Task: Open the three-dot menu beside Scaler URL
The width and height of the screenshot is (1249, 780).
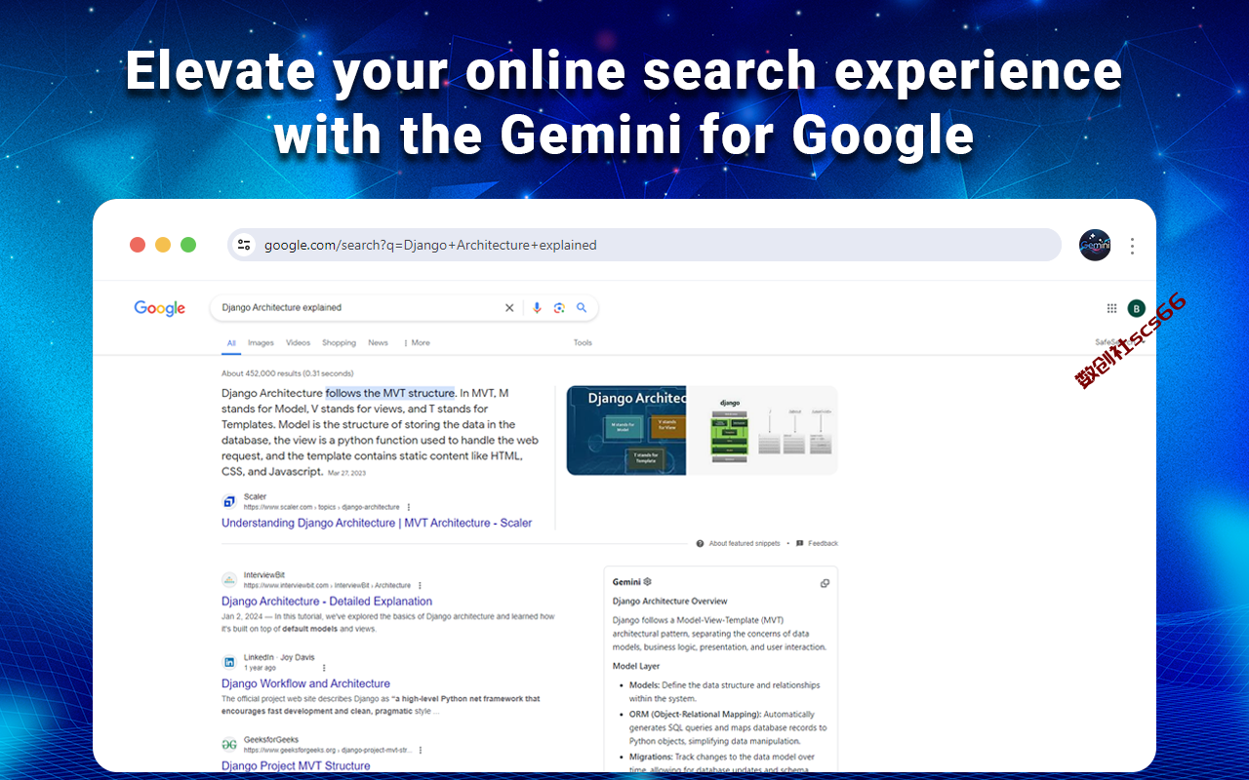Action: coord(409,507)
